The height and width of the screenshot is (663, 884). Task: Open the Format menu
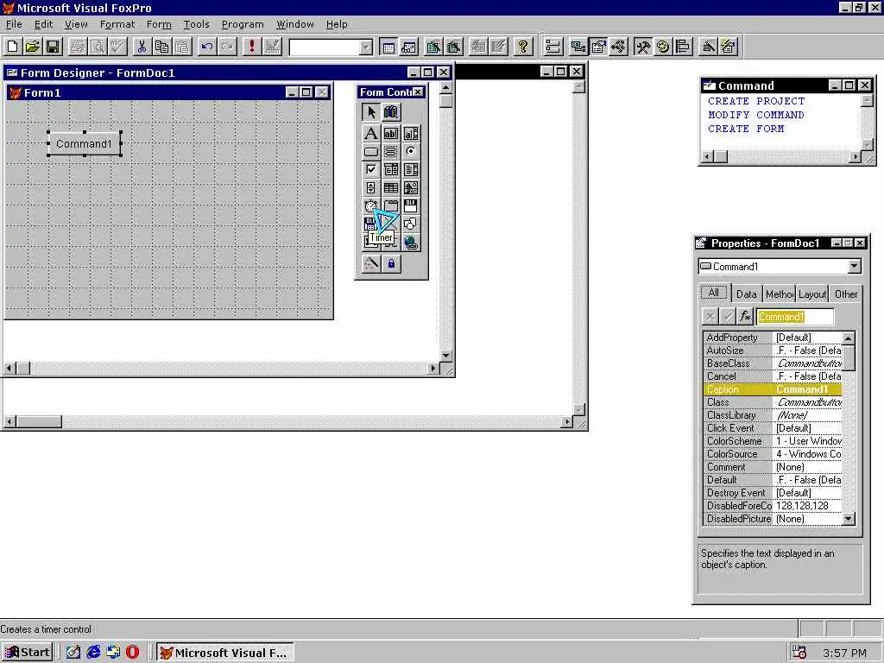(x=117, y=24)
